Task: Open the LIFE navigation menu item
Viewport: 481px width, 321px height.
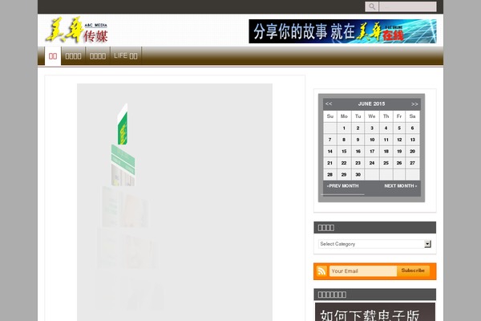Action: pyautogui.click(x=126, y=56)
